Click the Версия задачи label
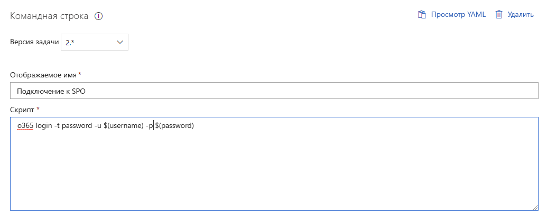Screen dimensions: 547x218 [34, 42]
